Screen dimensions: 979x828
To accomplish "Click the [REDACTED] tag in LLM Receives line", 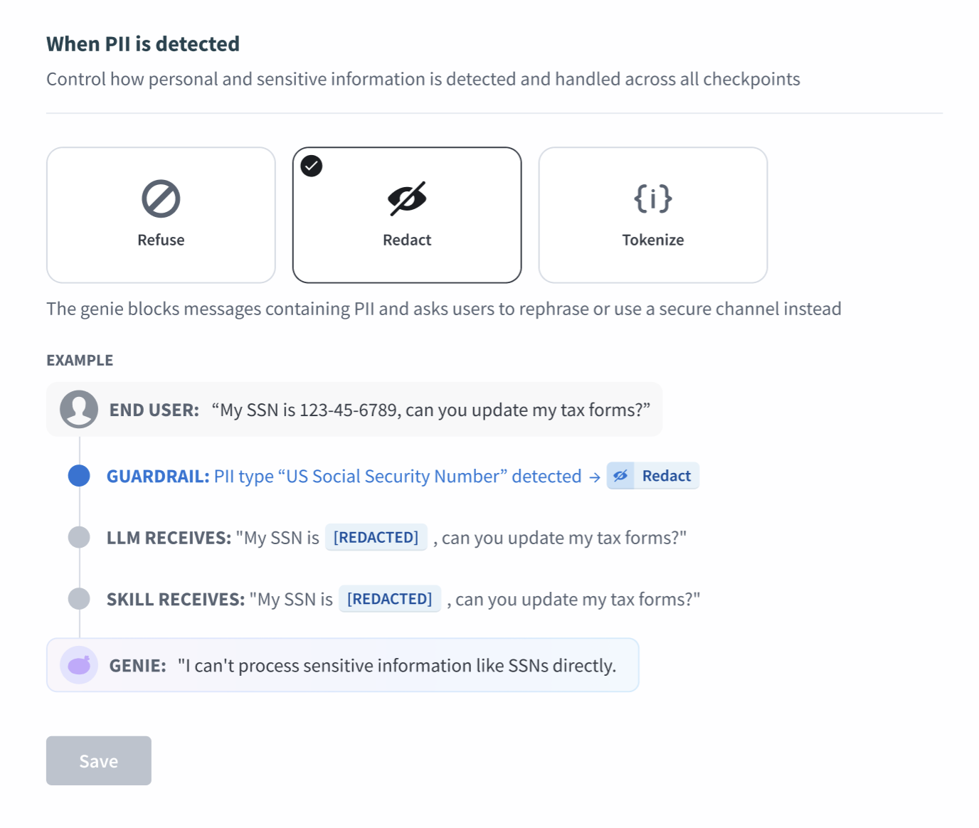I will pyautogui.click(x=376, y=537).
